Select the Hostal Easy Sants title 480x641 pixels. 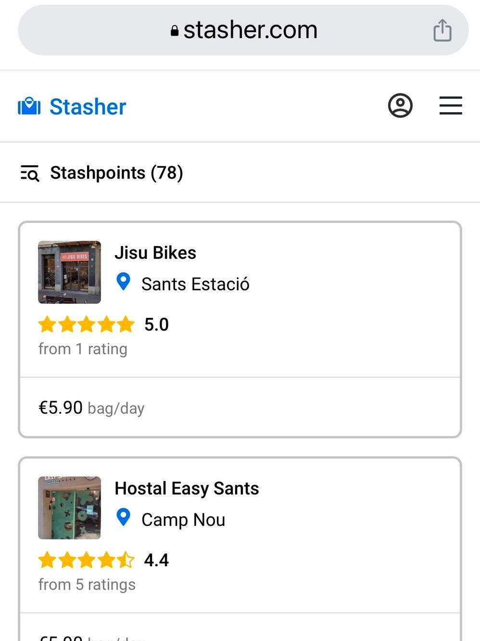187,488
